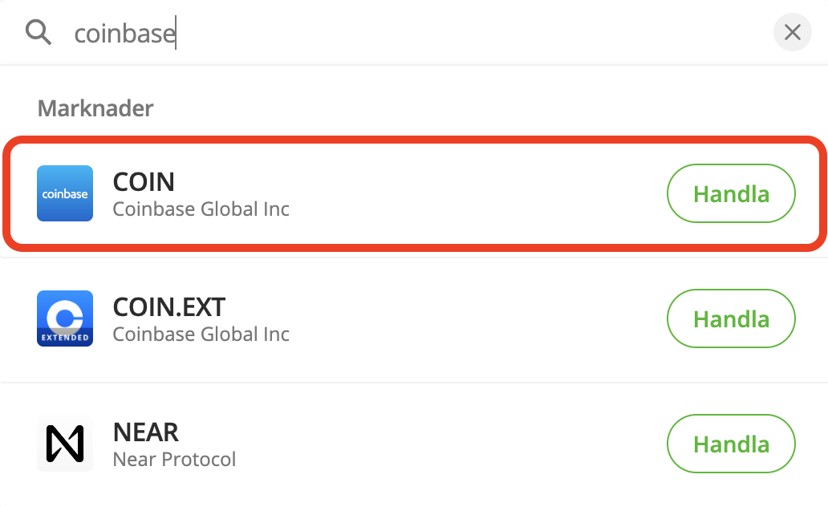Focus the search field containing "coinbase"
This screenshot has width=828, height=507.
coord(124,33)
